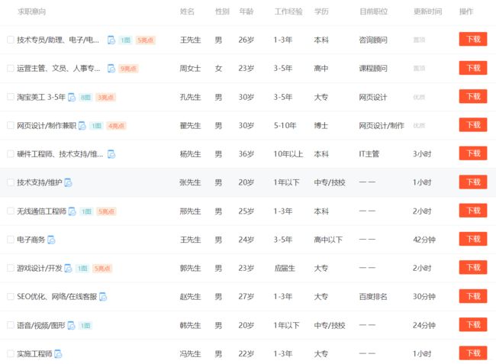Download 张先生's resume
The image size is (496, 364).
(x=473, y=182)
